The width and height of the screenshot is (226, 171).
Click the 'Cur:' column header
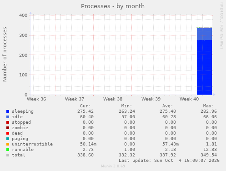(x=85, y=106)
